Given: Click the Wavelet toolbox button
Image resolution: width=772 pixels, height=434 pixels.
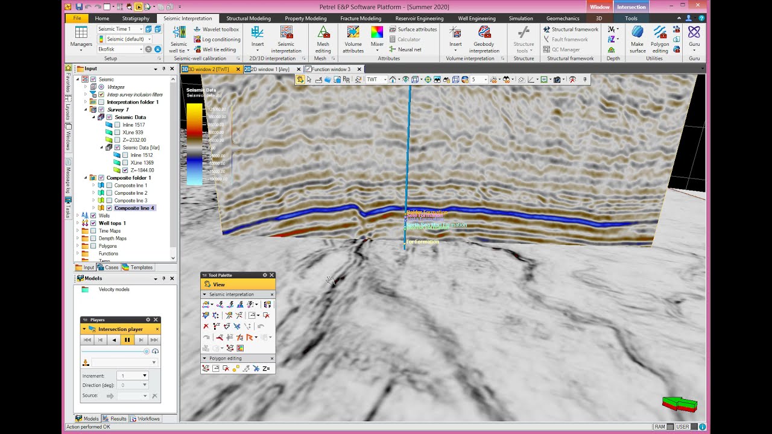Looking at the screenshot, I should 216,29.
